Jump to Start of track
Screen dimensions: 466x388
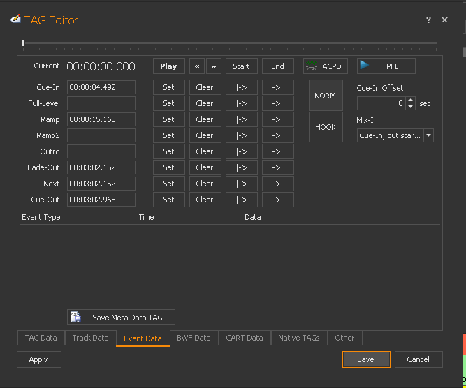click(241, 66)
